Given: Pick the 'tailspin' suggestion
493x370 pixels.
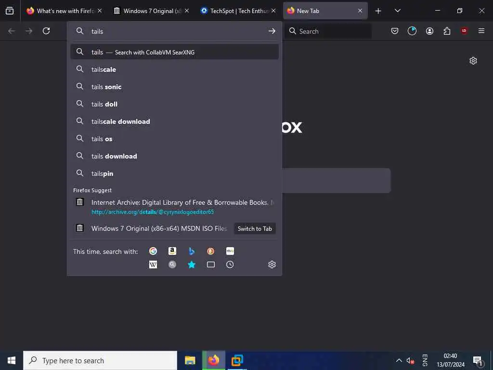Looking at the screenshot, I should pyautogui.click(x=174, y=173).
